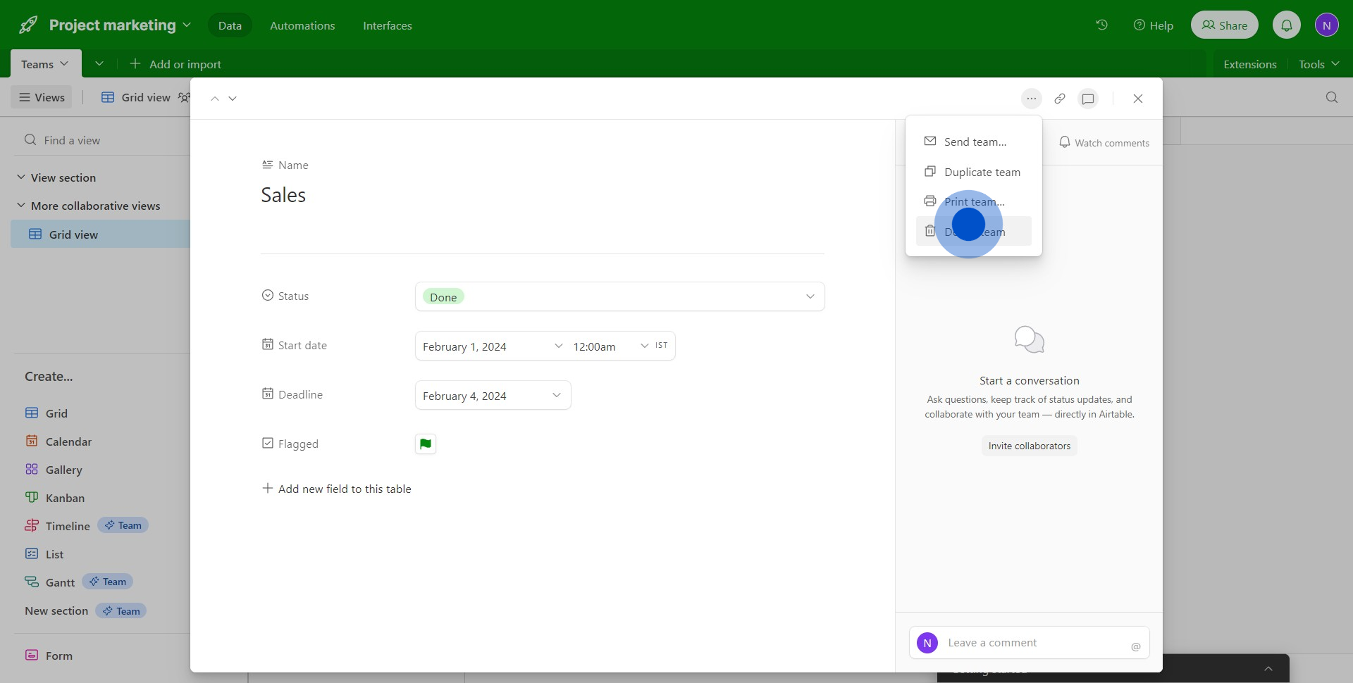The image size is (1353, 683).
Task: Select Duplicate team from menu
Action: tap(982, 172)
